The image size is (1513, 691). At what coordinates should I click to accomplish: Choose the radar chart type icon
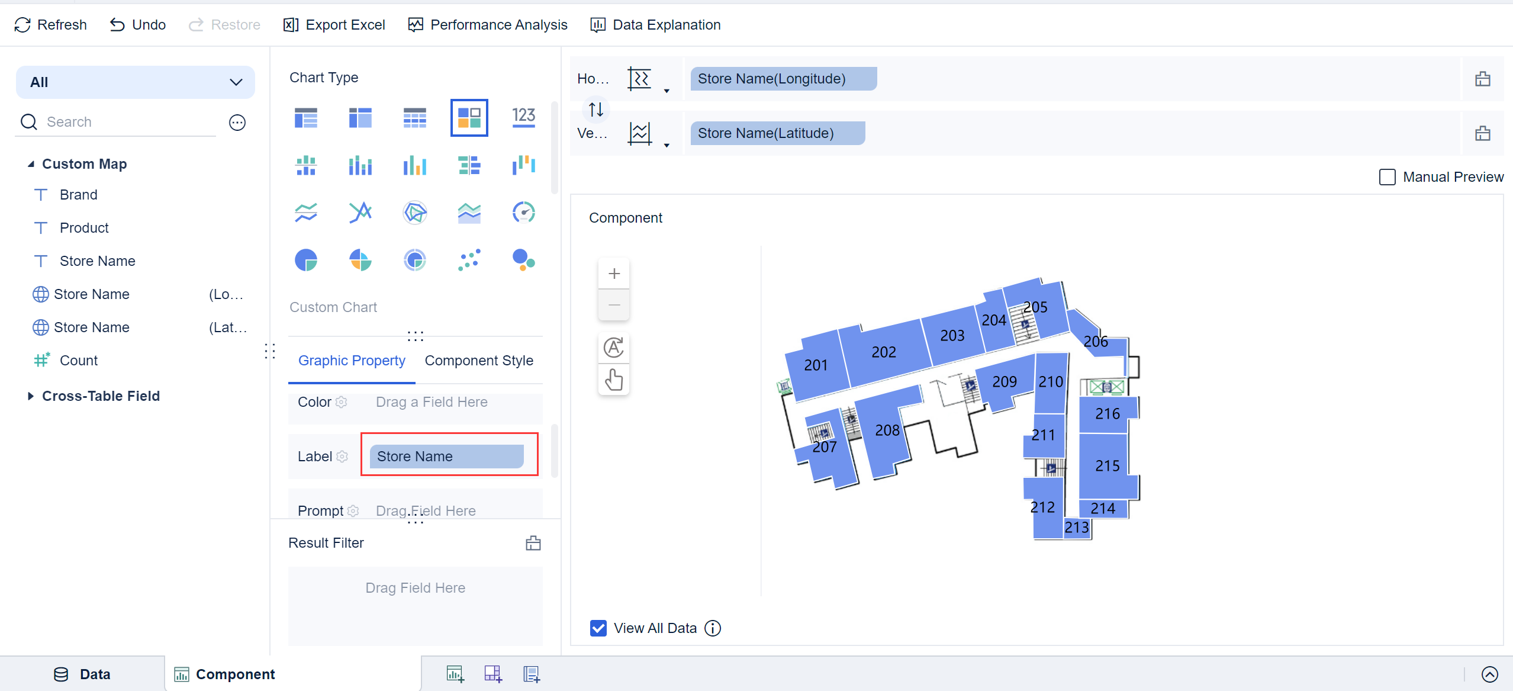[x=415, y=213]
